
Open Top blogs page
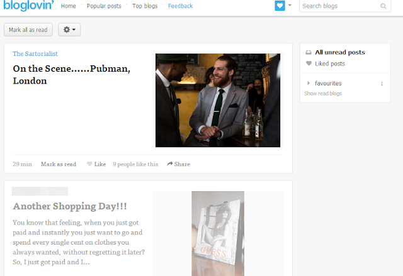point(145,6)
